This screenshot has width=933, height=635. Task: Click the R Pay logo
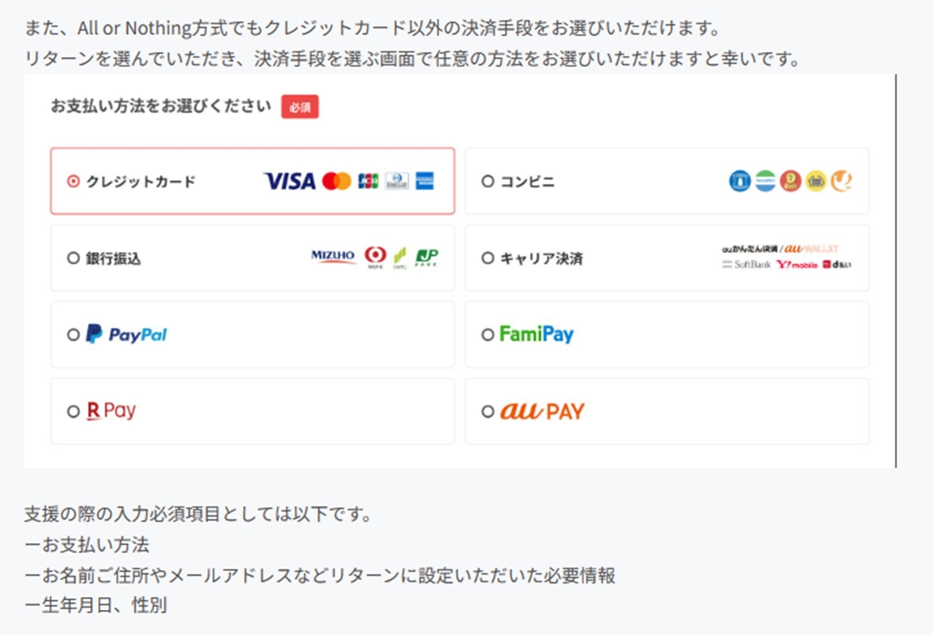point(111,411)
